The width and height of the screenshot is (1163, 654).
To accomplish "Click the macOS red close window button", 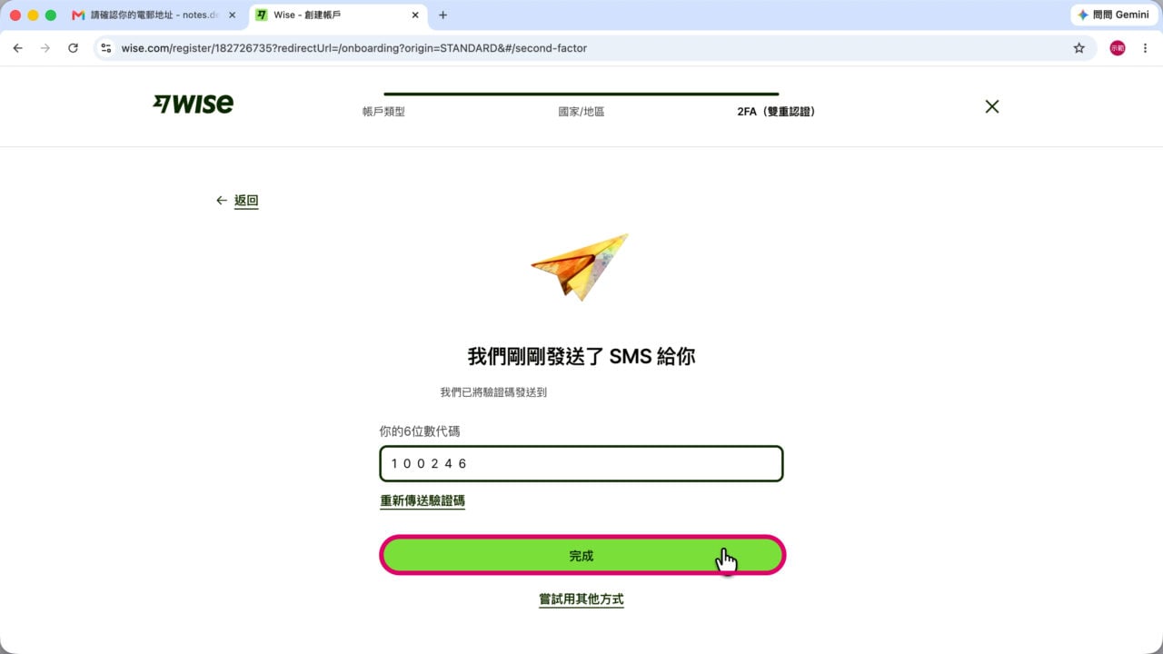I will coord(15,15).
